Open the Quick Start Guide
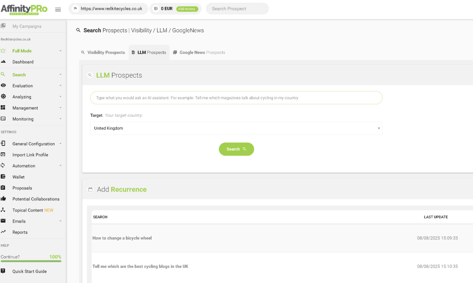Image resolution: width=473 pixels, height=283 pixels. coord(29,271)
